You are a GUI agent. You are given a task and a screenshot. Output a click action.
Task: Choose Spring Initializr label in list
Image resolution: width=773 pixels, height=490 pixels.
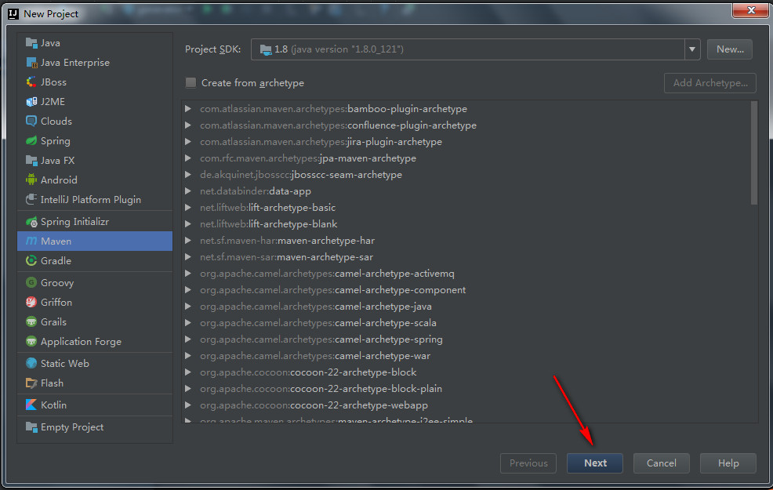74,222
